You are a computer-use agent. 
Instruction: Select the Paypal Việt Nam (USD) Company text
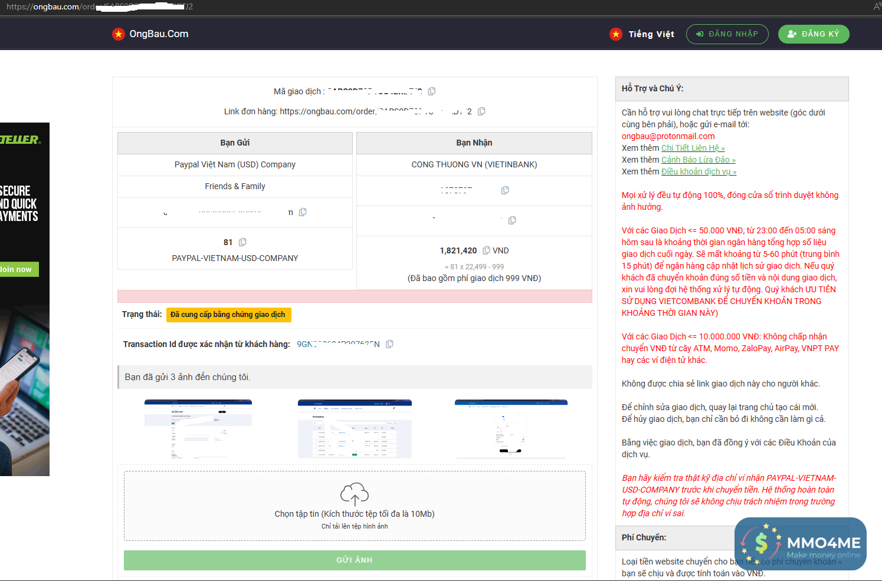point(235,164)
